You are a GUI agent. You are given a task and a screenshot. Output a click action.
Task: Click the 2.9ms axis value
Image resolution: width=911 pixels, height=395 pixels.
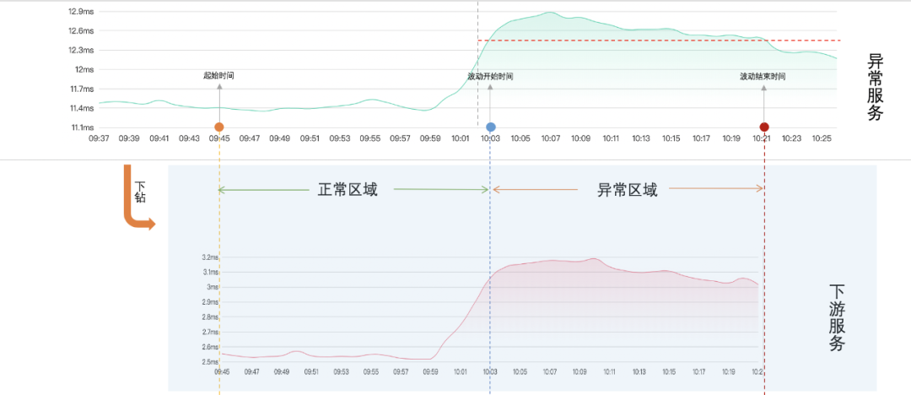pos(210,302)
